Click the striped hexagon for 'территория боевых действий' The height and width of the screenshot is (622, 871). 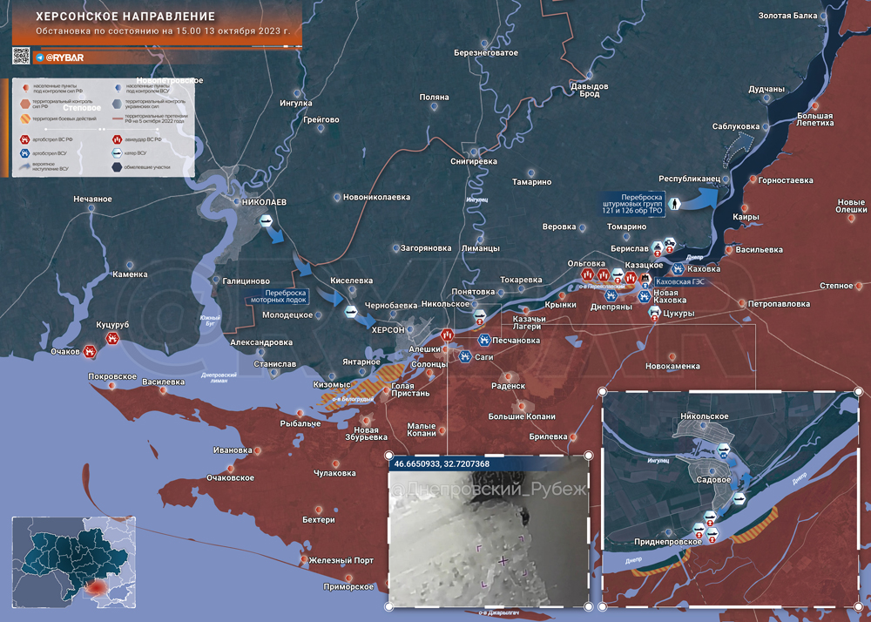25,118
